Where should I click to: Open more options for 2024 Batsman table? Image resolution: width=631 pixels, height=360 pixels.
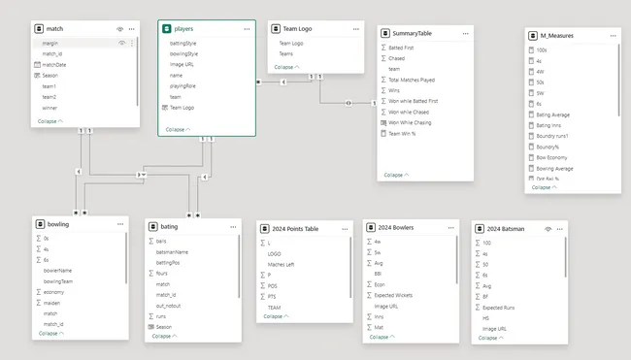tap(560, 229)
